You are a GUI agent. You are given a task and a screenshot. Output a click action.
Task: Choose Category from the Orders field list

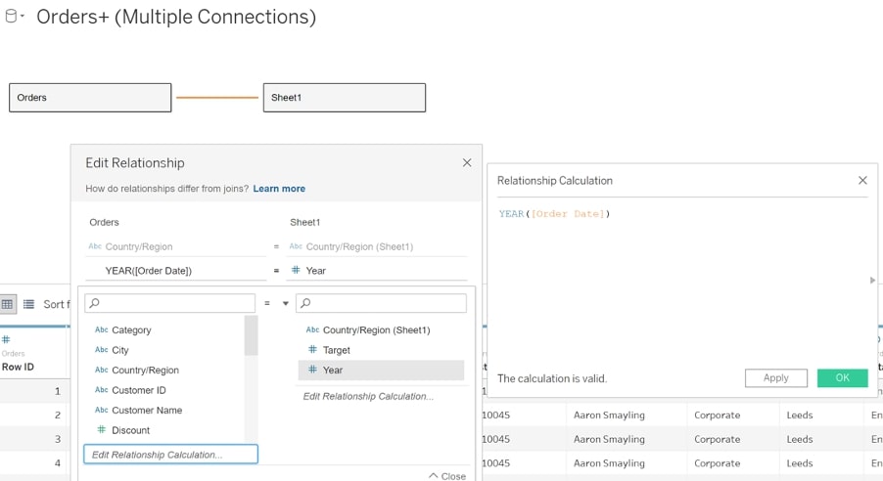point(131,330)
